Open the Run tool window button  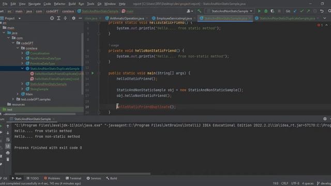(17, 178)
